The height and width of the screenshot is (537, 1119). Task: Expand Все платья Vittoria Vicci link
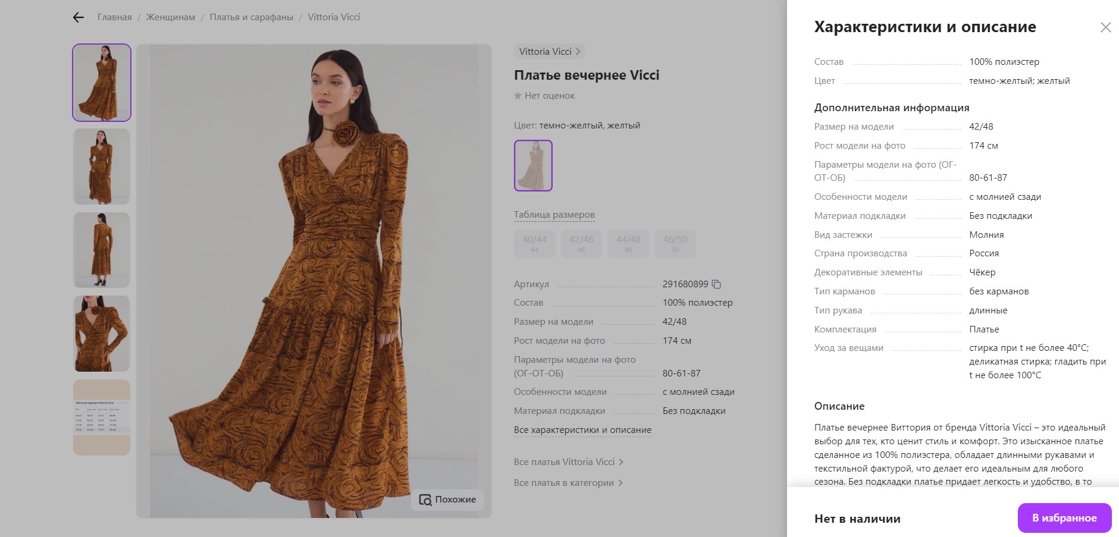tap(568, 462)
